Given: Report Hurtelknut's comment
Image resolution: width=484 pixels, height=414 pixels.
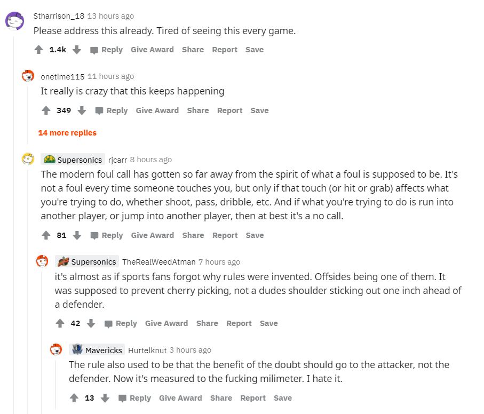Looking at the screenshot, I should (252, 398).
